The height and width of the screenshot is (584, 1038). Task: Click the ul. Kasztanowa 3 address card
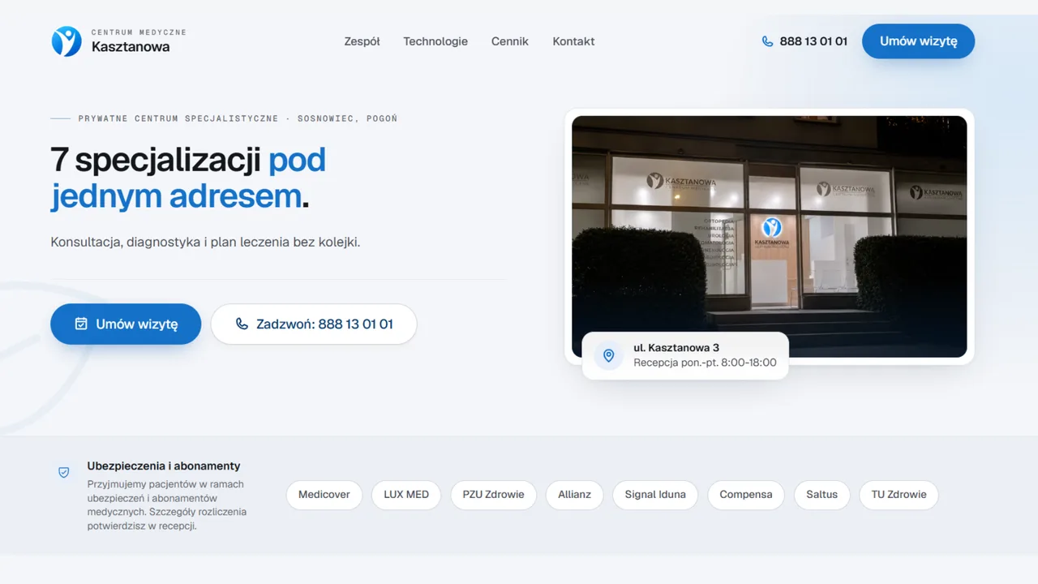point(685,355)
